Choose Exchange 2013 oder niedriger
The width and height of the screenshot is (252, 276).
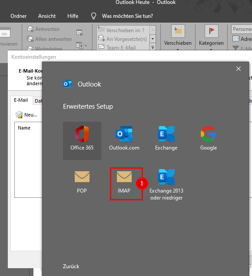(166, 184)
